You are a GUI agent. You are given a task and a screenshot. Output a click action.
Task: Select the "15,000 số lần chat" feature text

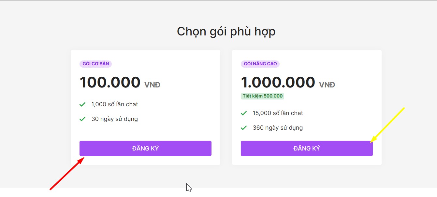coord(278,113)
